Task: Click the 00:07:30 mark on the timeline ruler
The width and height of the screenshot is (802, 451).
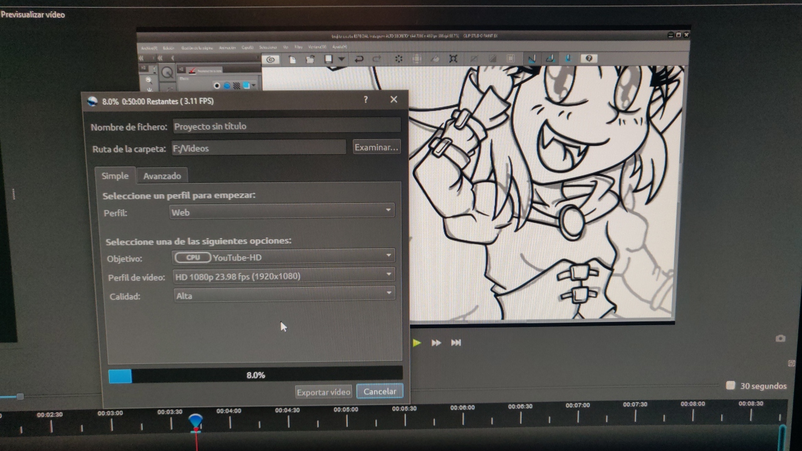Action: pos(635,405)
